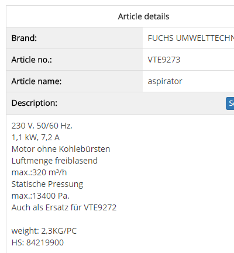Select the VTE9273 article number value
The width and height of the screenshot is (234, 253).
click(x=164, y=60)
